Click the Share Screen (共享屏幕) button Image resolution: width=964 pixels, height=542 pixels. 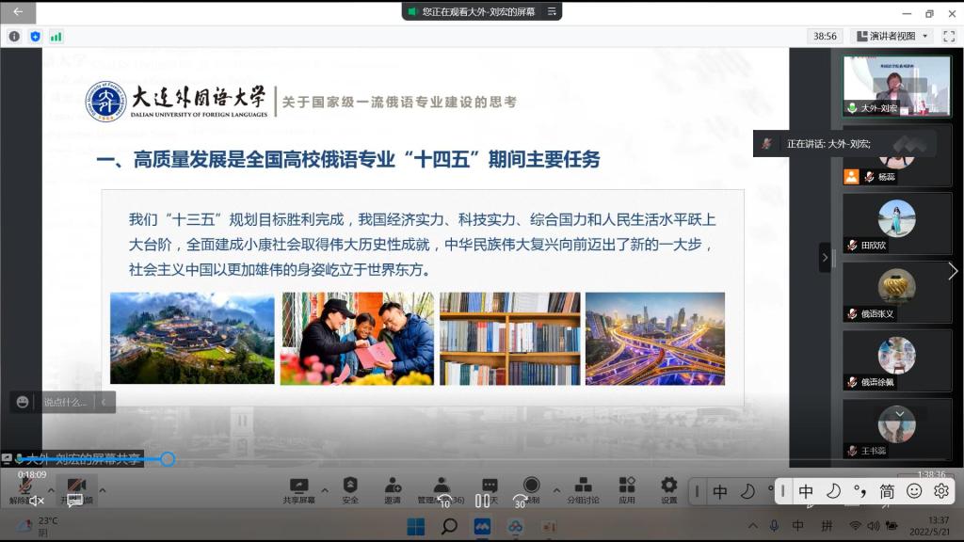[299, 489]
